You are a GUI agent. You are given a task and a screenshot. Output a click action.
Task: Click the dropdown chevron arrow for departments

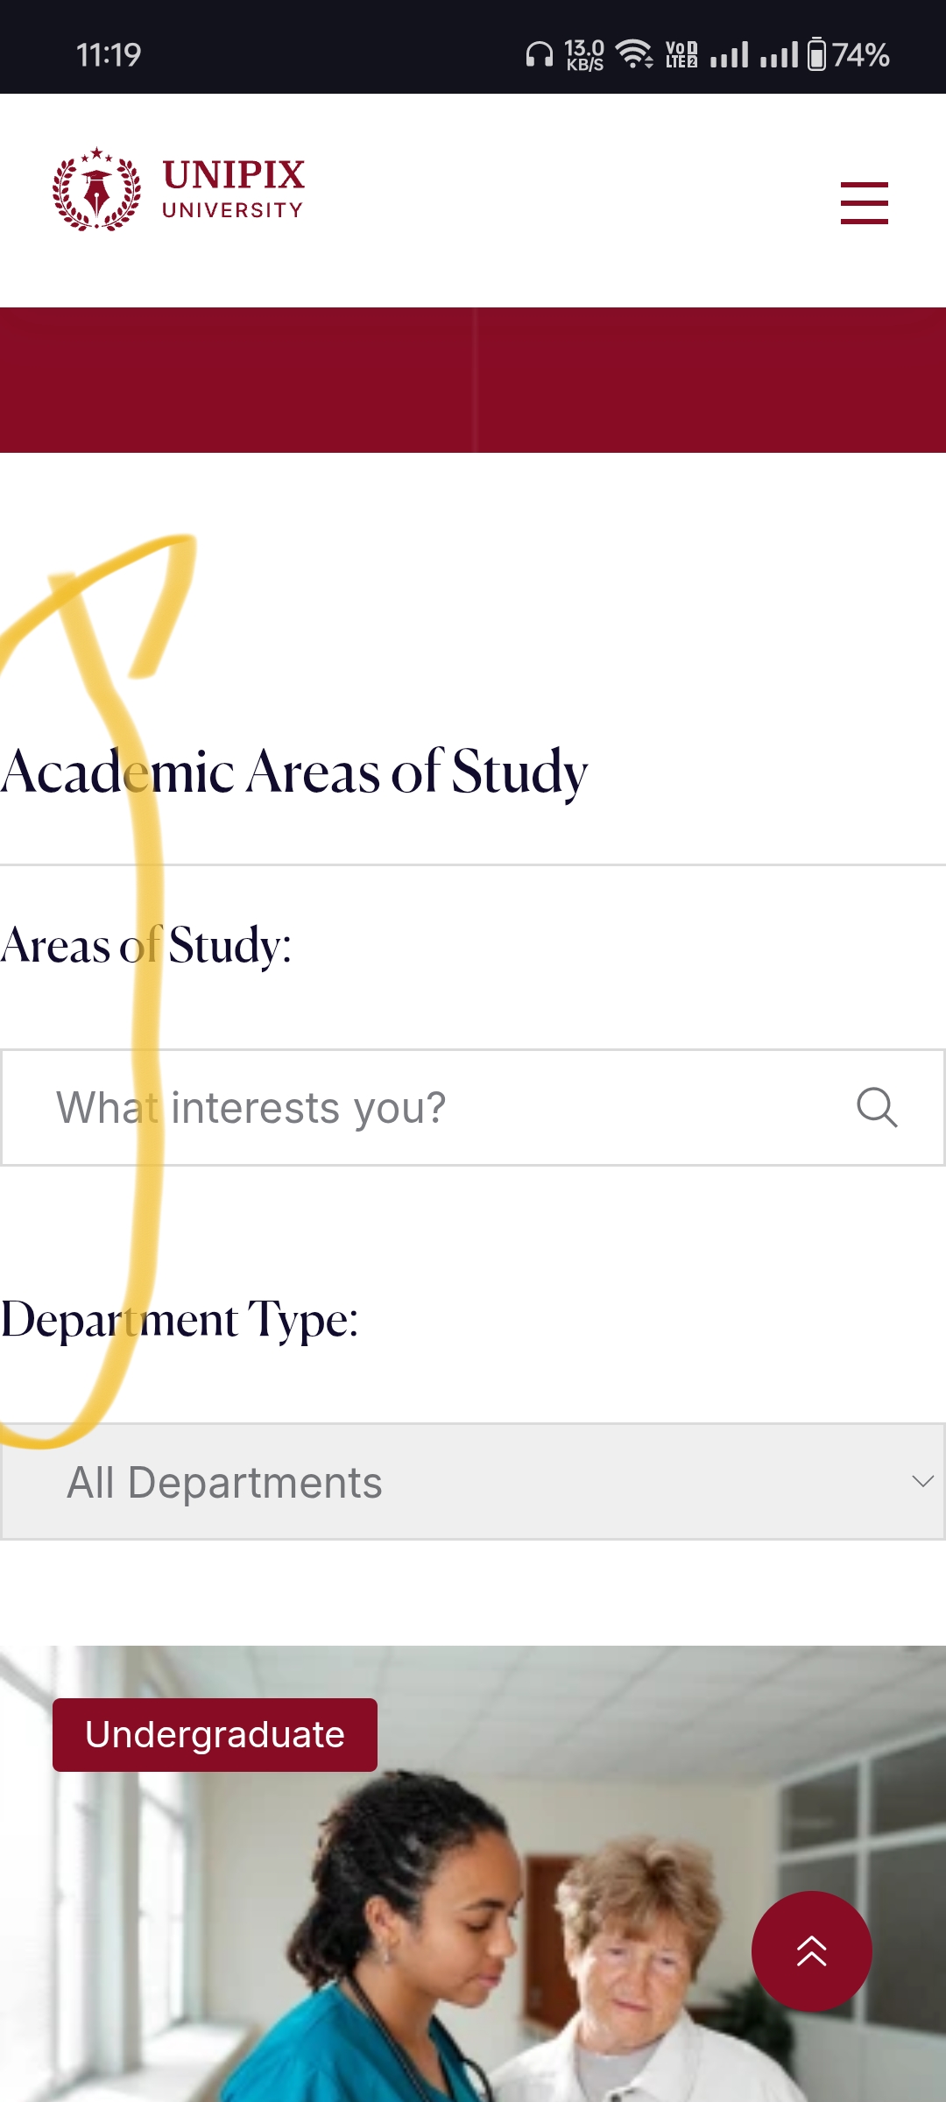(922, 1482)
